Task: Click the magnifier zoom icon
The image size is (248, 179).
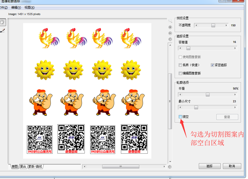Action: pyautogui.click(x=170, y=21)
